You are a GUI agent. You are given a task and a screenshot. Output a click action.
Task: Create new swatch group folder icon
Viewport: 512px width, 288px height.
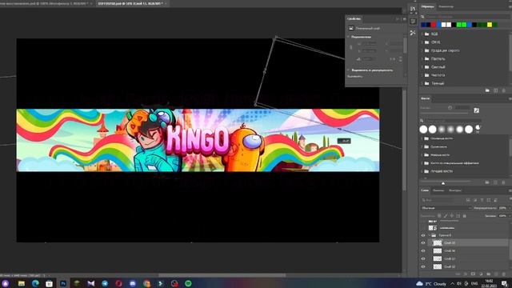click(487, 90)
